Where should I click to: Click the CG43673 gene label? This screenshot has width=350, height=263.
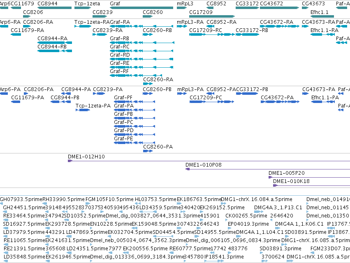tap(313, 4)
